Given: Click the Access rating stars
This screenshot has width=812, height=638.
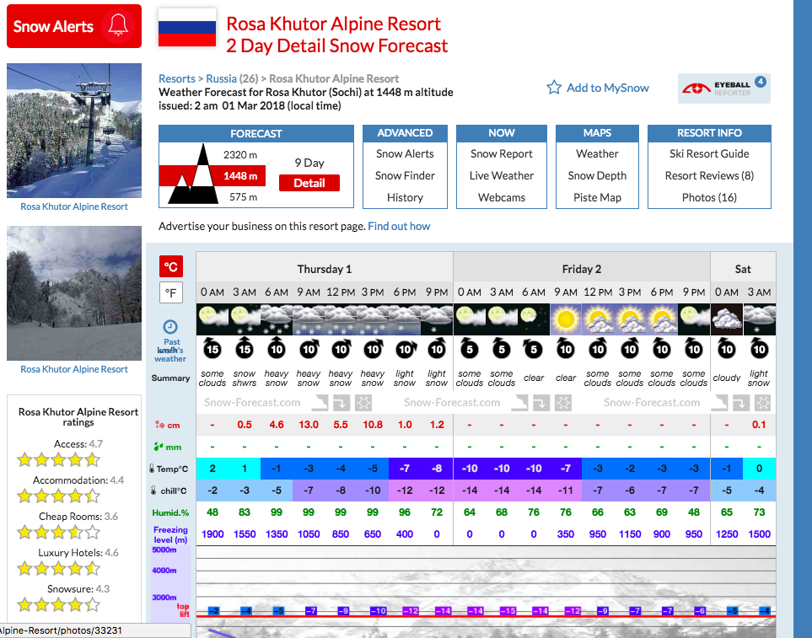Looking at the screenshot, I should point(58,459).
